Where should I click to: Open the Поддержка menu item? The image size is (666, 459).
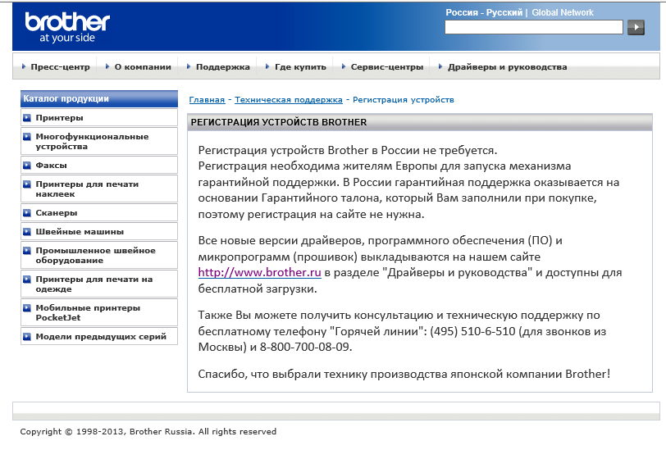click(223, 66)
